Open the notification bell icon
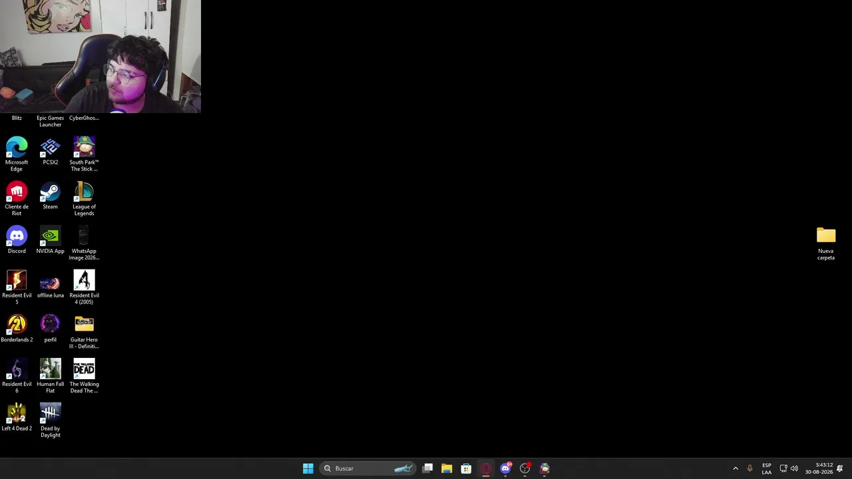Viewport: 852px width, 479px height. 840,468
